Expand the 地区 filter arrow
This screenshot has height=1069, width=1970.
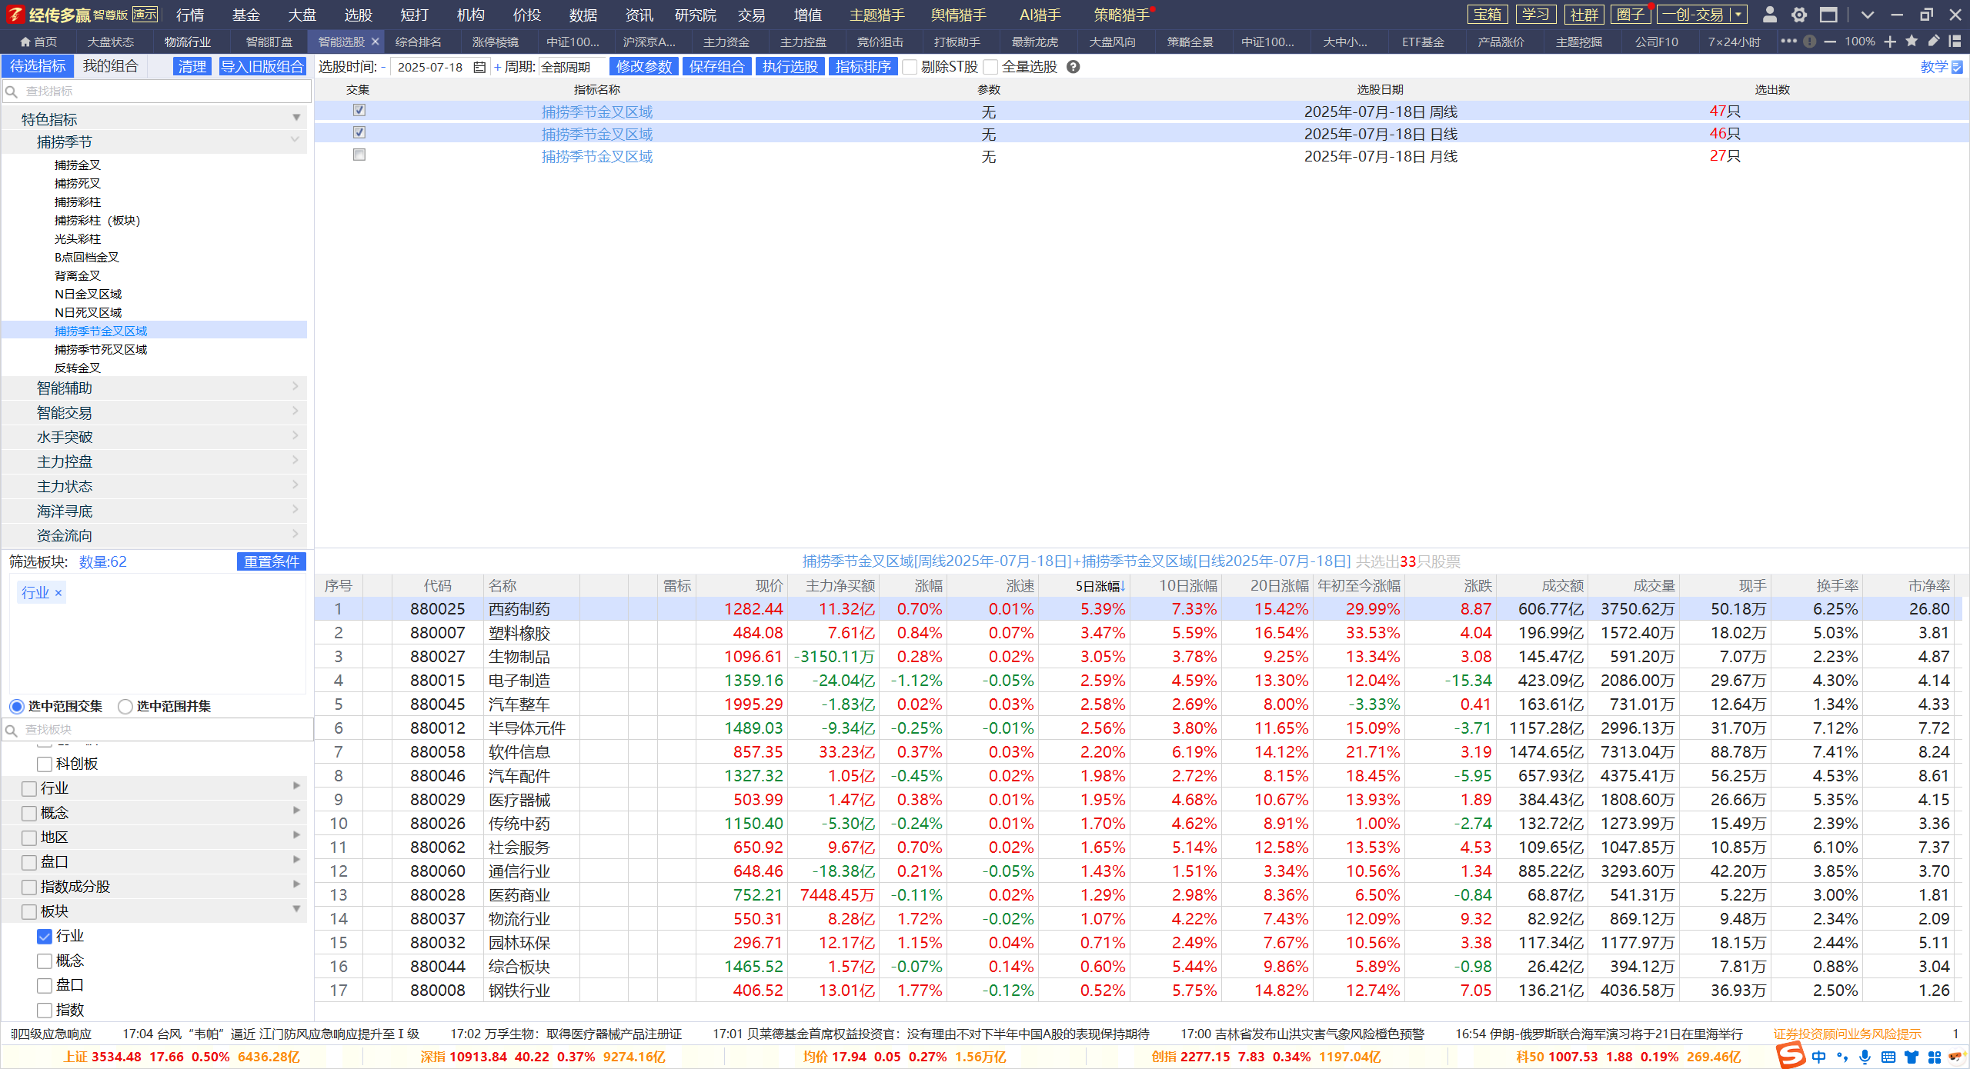coord(296,835)
